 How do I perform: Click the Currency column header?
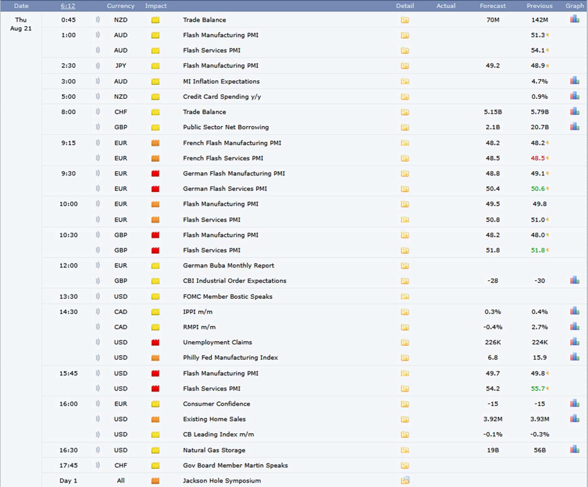click(120, 6)
